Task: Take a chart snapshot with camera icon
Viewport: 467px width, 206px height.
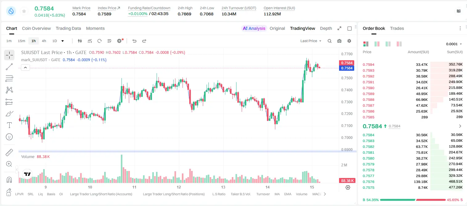Action: point(339,41)
